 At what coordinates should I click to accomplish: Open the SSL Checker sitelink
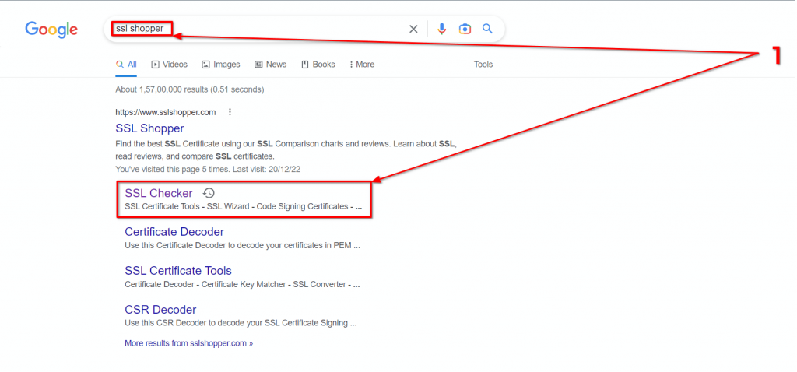[x=159, y=193]
